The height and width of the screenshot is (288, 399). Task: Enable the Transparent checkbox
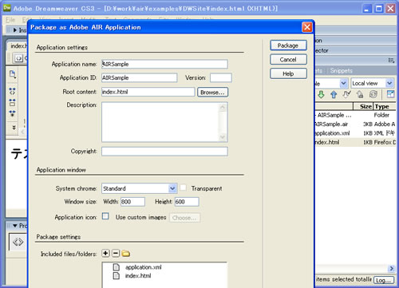(x=183, y=187)
